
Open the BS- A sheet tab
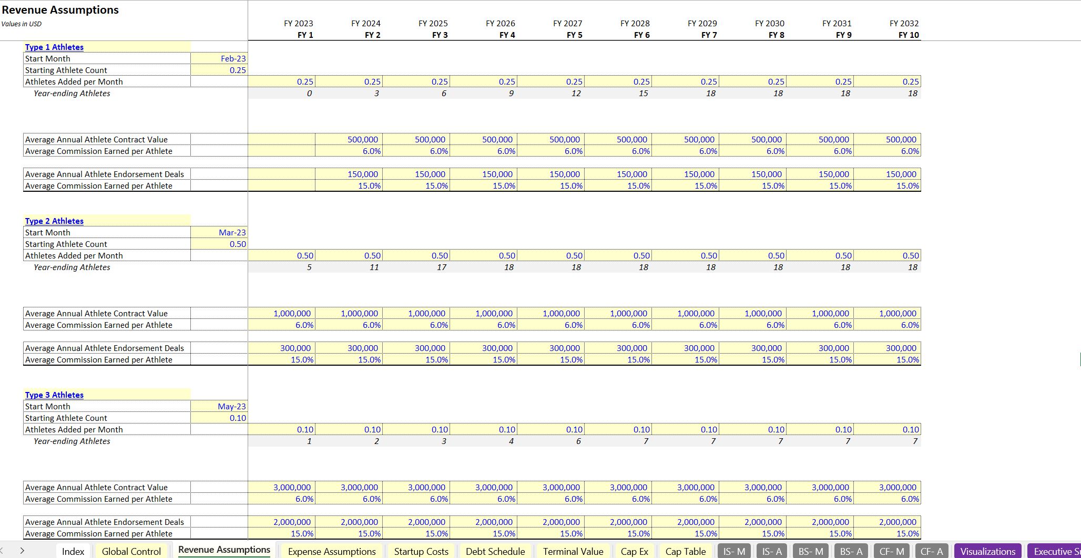coord(850,551)
